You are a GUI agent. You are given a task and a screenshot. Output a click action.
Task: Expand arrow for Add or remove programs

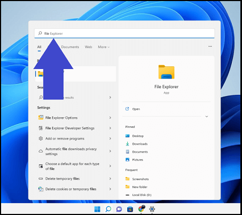coord(110,139)
